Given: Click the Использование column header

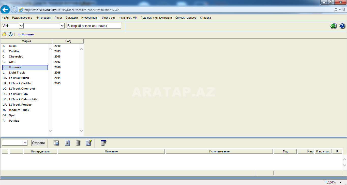Looking at the screenshot, I should (219, 151).
